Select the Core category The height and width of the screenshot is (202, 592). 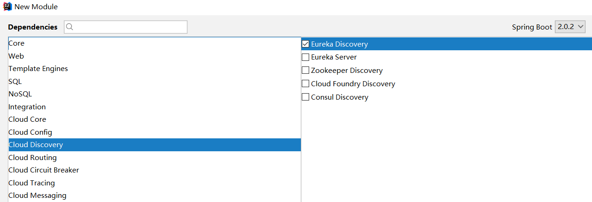pyautogui.click(x=17, y=43)
